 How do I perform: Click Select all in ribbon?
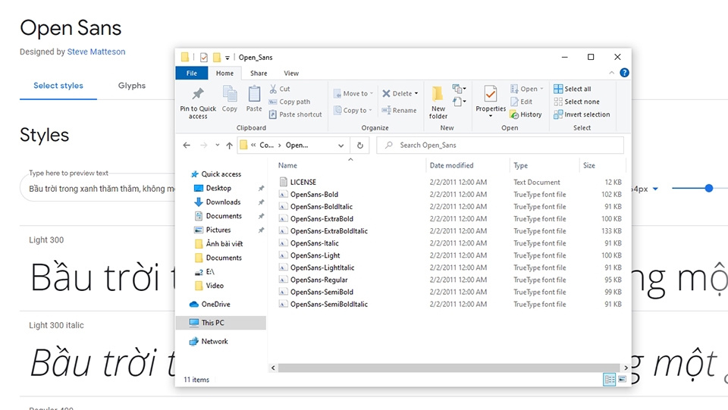[573, 89]
